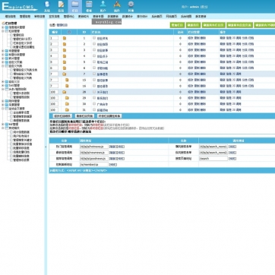This screenshot has height=275, width=275.
Task: Click the sidebar collapse arrow handle
Action: 46,147
